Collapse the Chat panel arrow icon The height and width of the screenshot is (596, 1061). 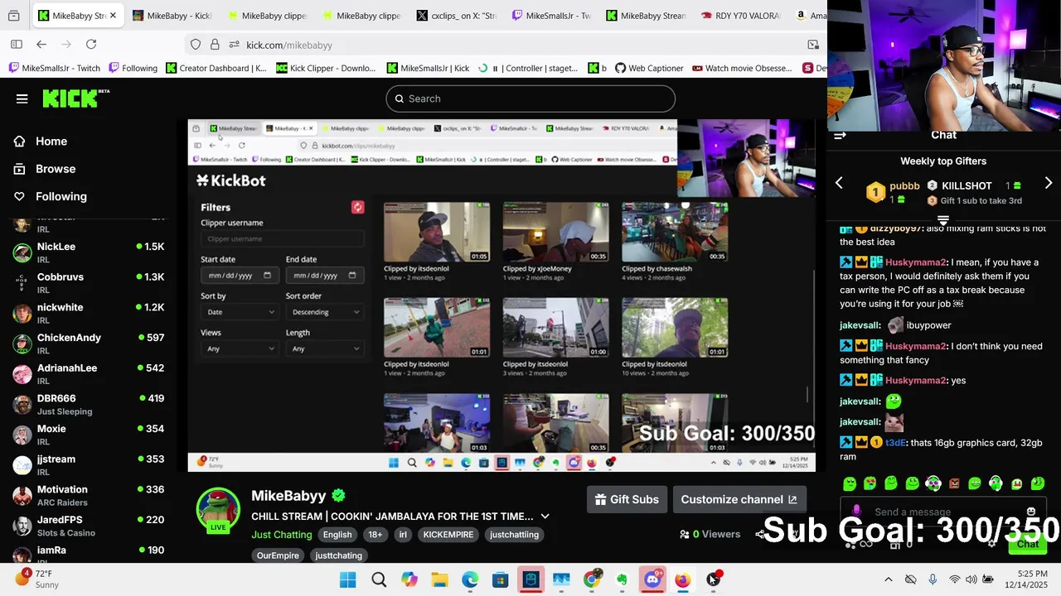(840, 135)
